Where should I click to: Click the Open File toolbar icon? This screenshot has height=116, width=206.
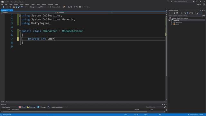pyautogui.click(x=14, y=7)
